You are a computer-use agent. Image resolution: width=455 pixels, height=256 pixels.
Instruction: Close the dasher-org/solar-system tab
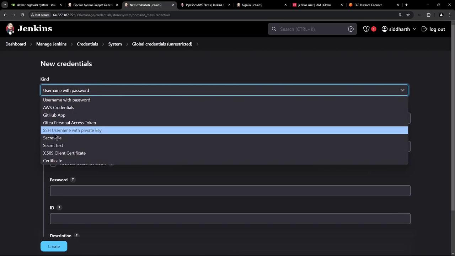click(x=61, y=5)
